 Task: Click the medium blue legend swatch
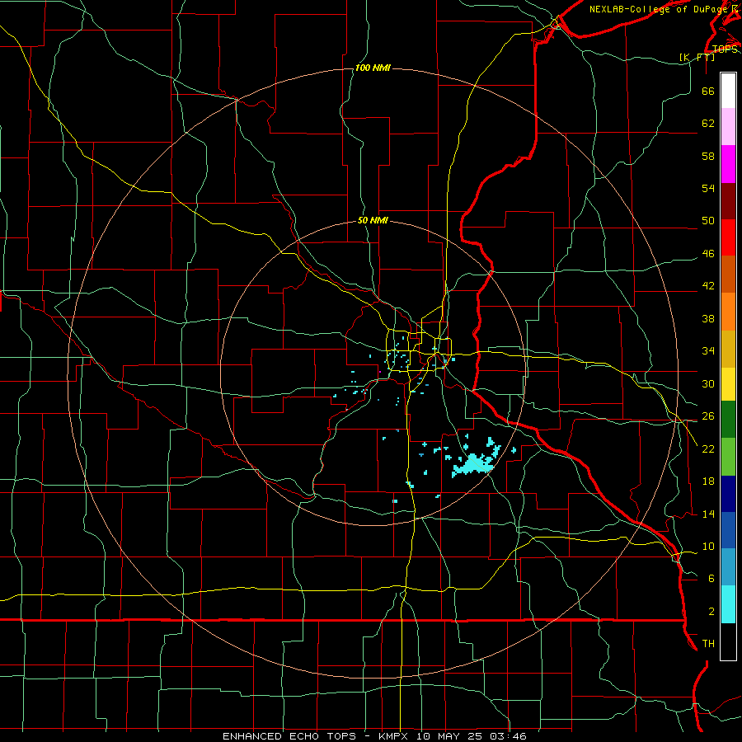(728, 530)
